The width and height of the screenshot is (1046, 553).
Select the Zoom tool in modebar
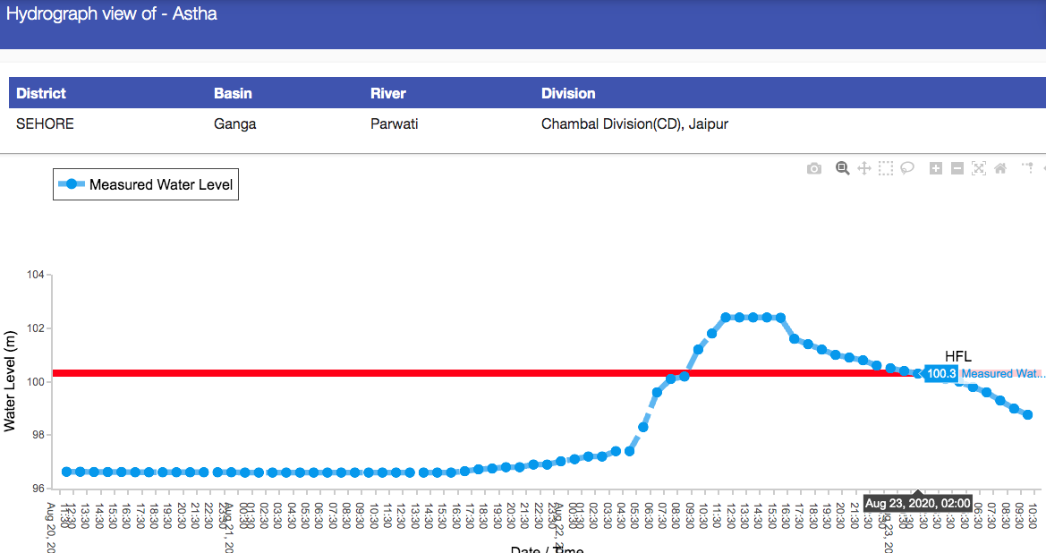click(842, 168)
